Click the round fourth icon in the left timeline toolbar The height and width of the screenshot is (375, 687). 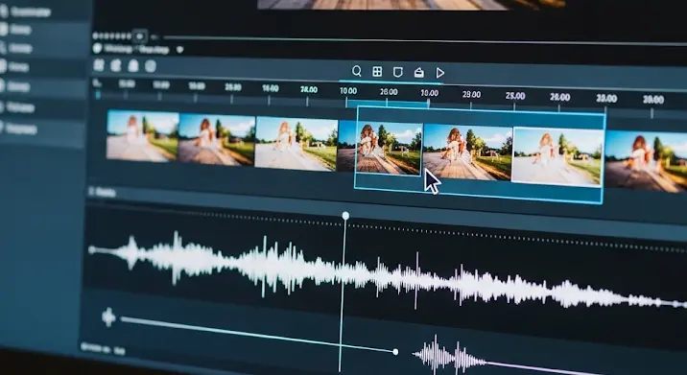(x=151, y=66)
